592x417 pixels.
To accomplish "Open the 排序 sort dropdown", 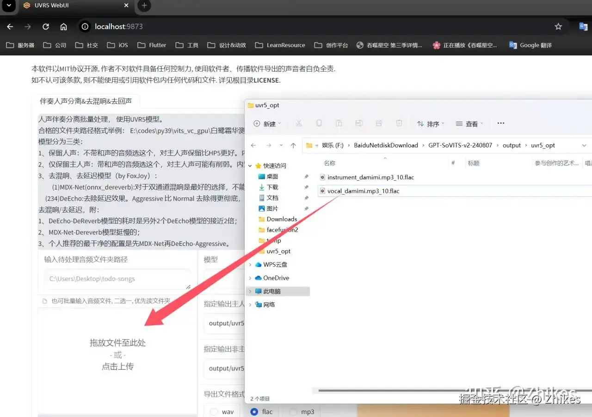I will point(431,124).
